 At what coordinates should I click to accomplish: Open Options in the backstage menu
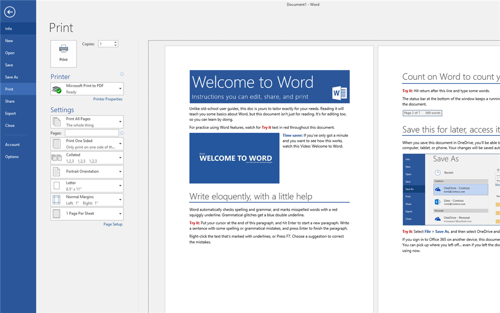(18, 156)
